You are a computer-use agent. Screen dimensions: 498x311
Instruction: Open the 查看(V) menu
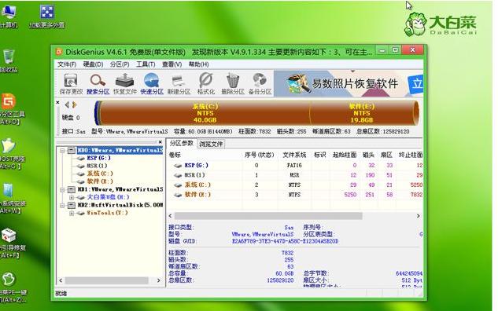172,64
